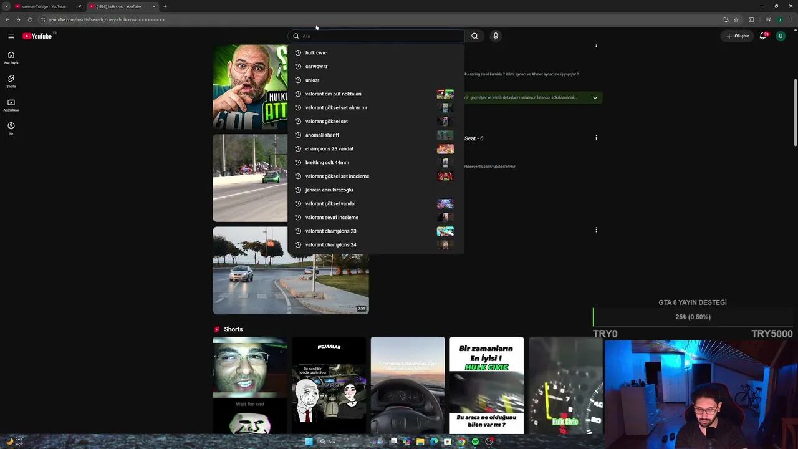Pick the "valorant champions 24" suggestion
This screenshot has height=449, width=798.
click(376, 245)
